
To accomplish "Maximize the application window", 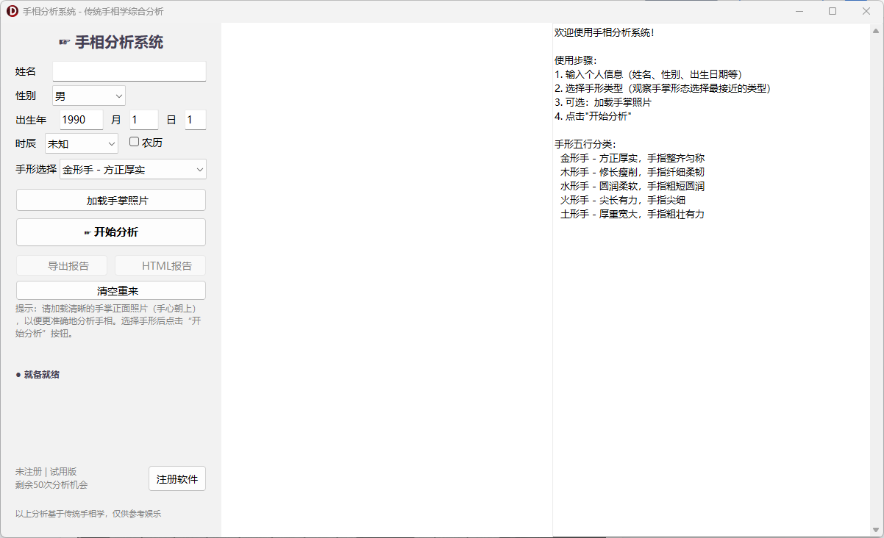I will tap(833, 11).
